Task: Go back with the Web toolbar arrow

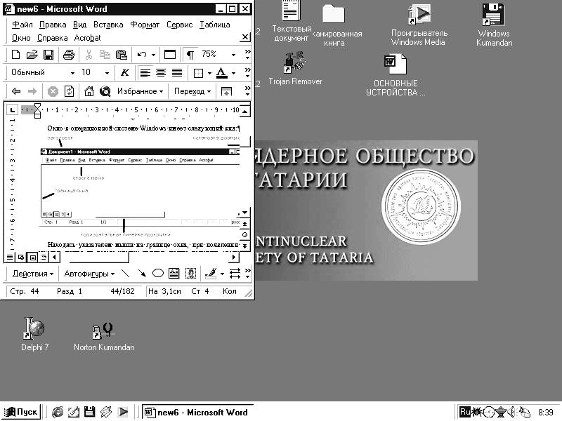Action: (16, 91)
